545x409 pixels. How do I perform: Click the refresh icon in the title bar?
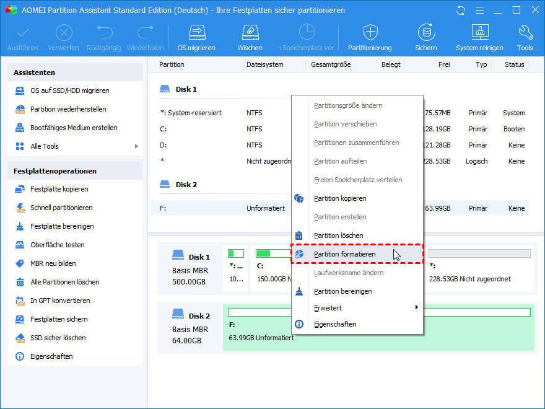point(461,11)
